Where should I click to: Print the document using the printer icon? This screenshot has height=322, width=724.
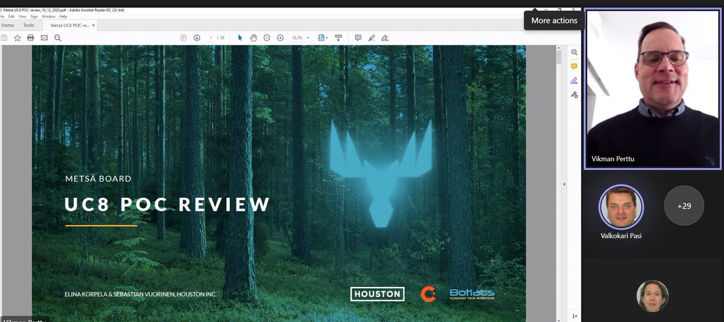[x=30, y=37]
